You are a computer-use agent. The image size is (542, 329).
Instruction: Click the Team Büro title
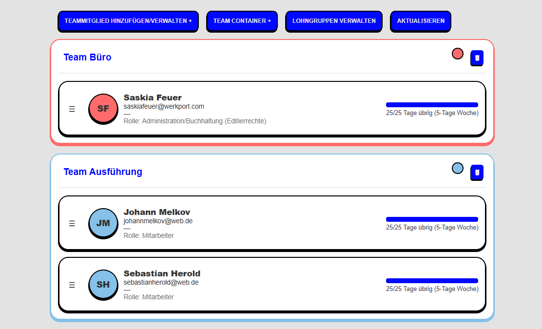pos(87,58)
